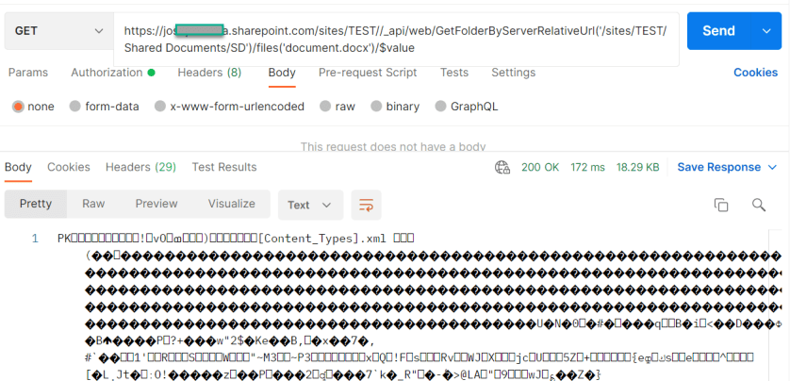Click the globe network icon beside status

(x=502, y=167)
